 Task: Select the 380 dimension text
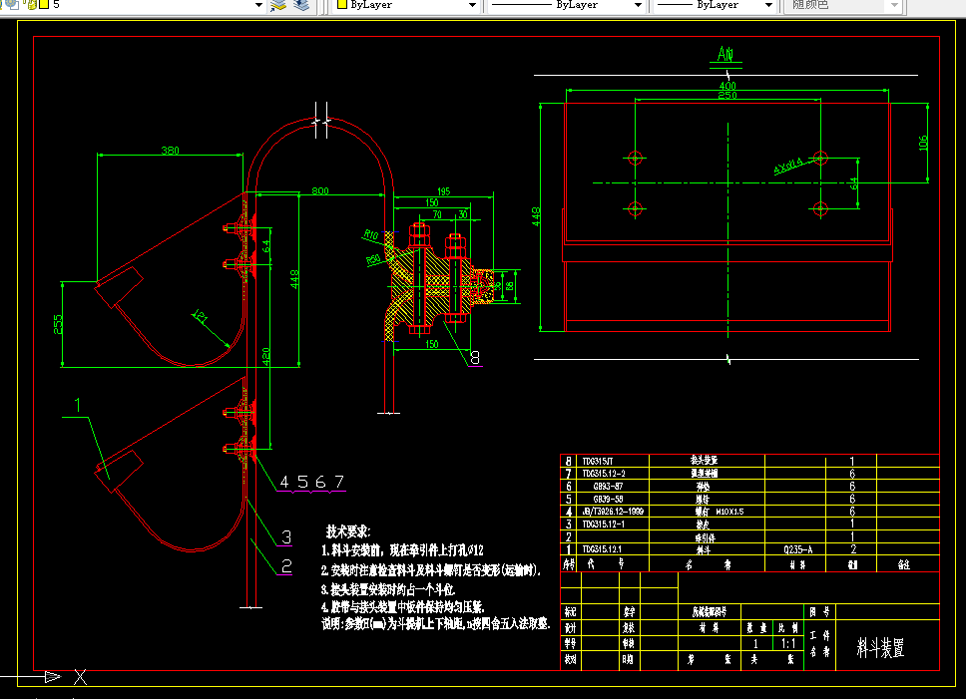170,151
